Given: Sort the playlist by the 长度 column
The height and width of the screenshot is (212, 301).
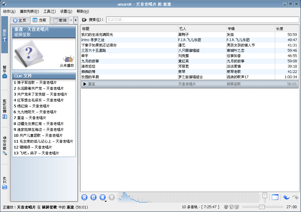Looking at the screenshot, I should 287,29.
